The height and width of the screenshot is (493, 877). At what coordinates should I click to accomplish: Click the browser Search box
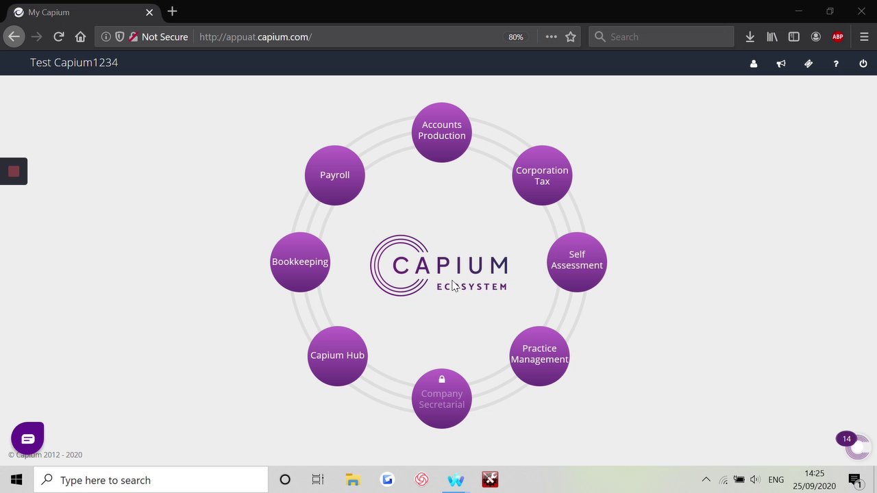click(661, 37)
